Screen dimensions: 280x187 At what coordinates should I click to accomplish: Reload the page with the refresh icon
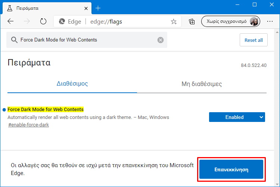[43, 21]
